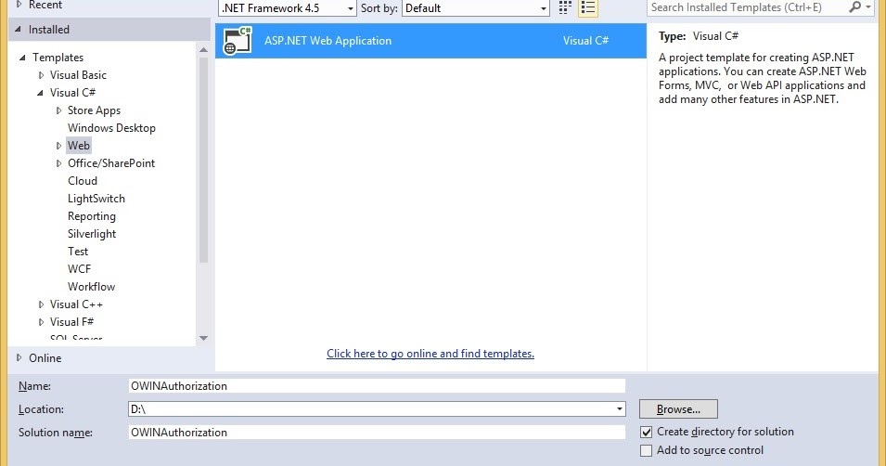This screenshot has height=466, width=886.
Task: Click the Browse... button
Action: point(678,408)
